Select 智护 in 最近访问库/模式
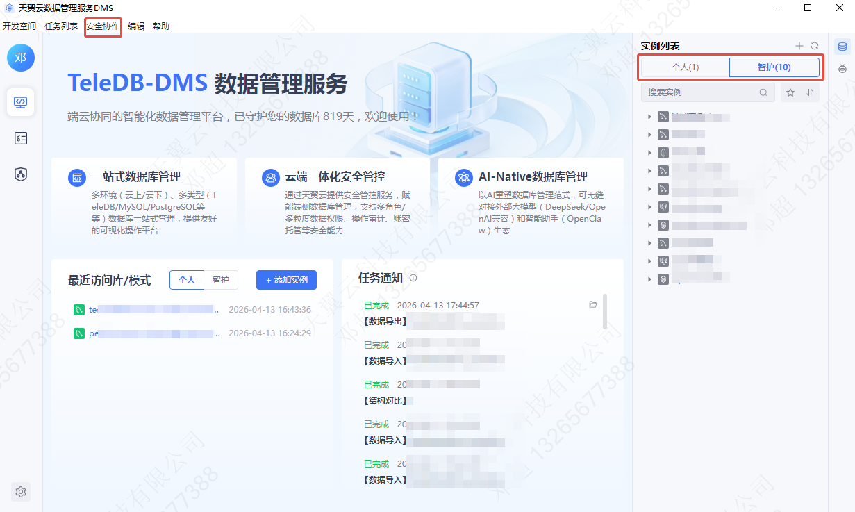Viewport: 855px width, 512px height. [x=221, y=280]
